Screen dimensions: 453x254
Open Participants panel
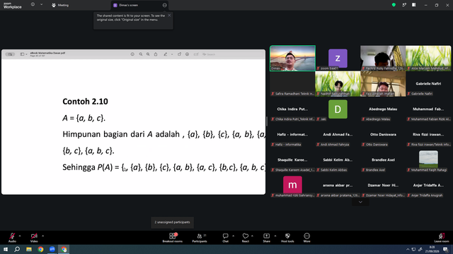pos(200,238)
